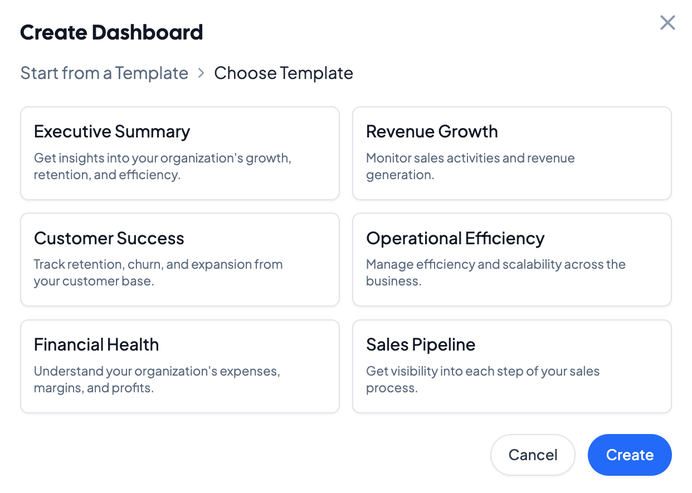Viewport: 692px width, 493px height.
Task: Click empty space right of the Revenue Growth title
Action: pos(585,132)
